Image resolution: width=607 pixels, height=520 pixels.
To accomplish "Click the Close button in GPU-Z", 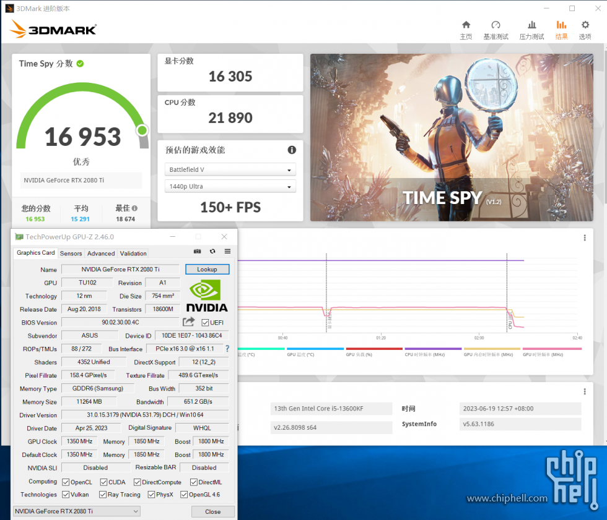I will click(x=213, y=511).
